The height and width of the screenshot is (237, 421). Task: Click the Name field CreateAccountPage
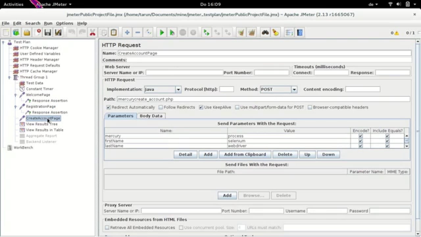[x=264, y=53]
